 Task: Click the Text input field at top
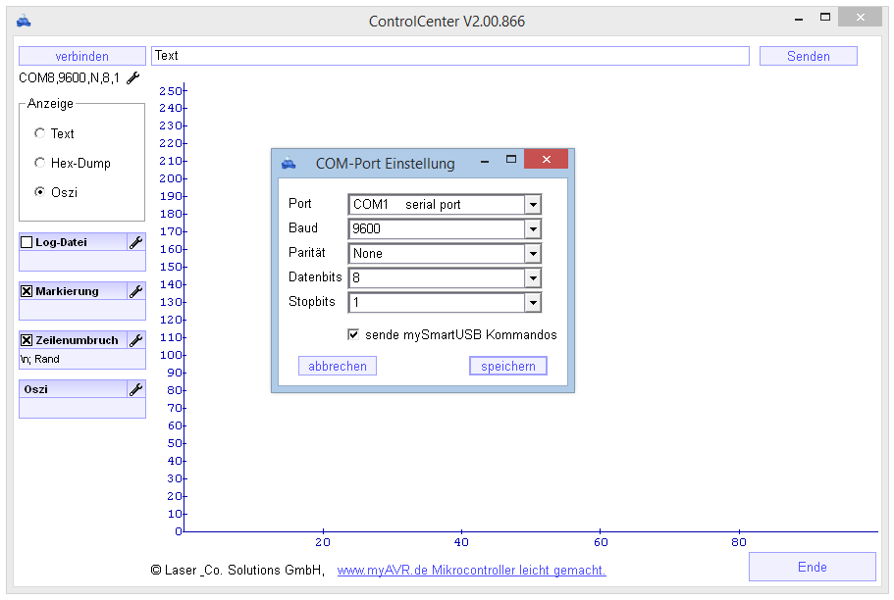point(449,56)
